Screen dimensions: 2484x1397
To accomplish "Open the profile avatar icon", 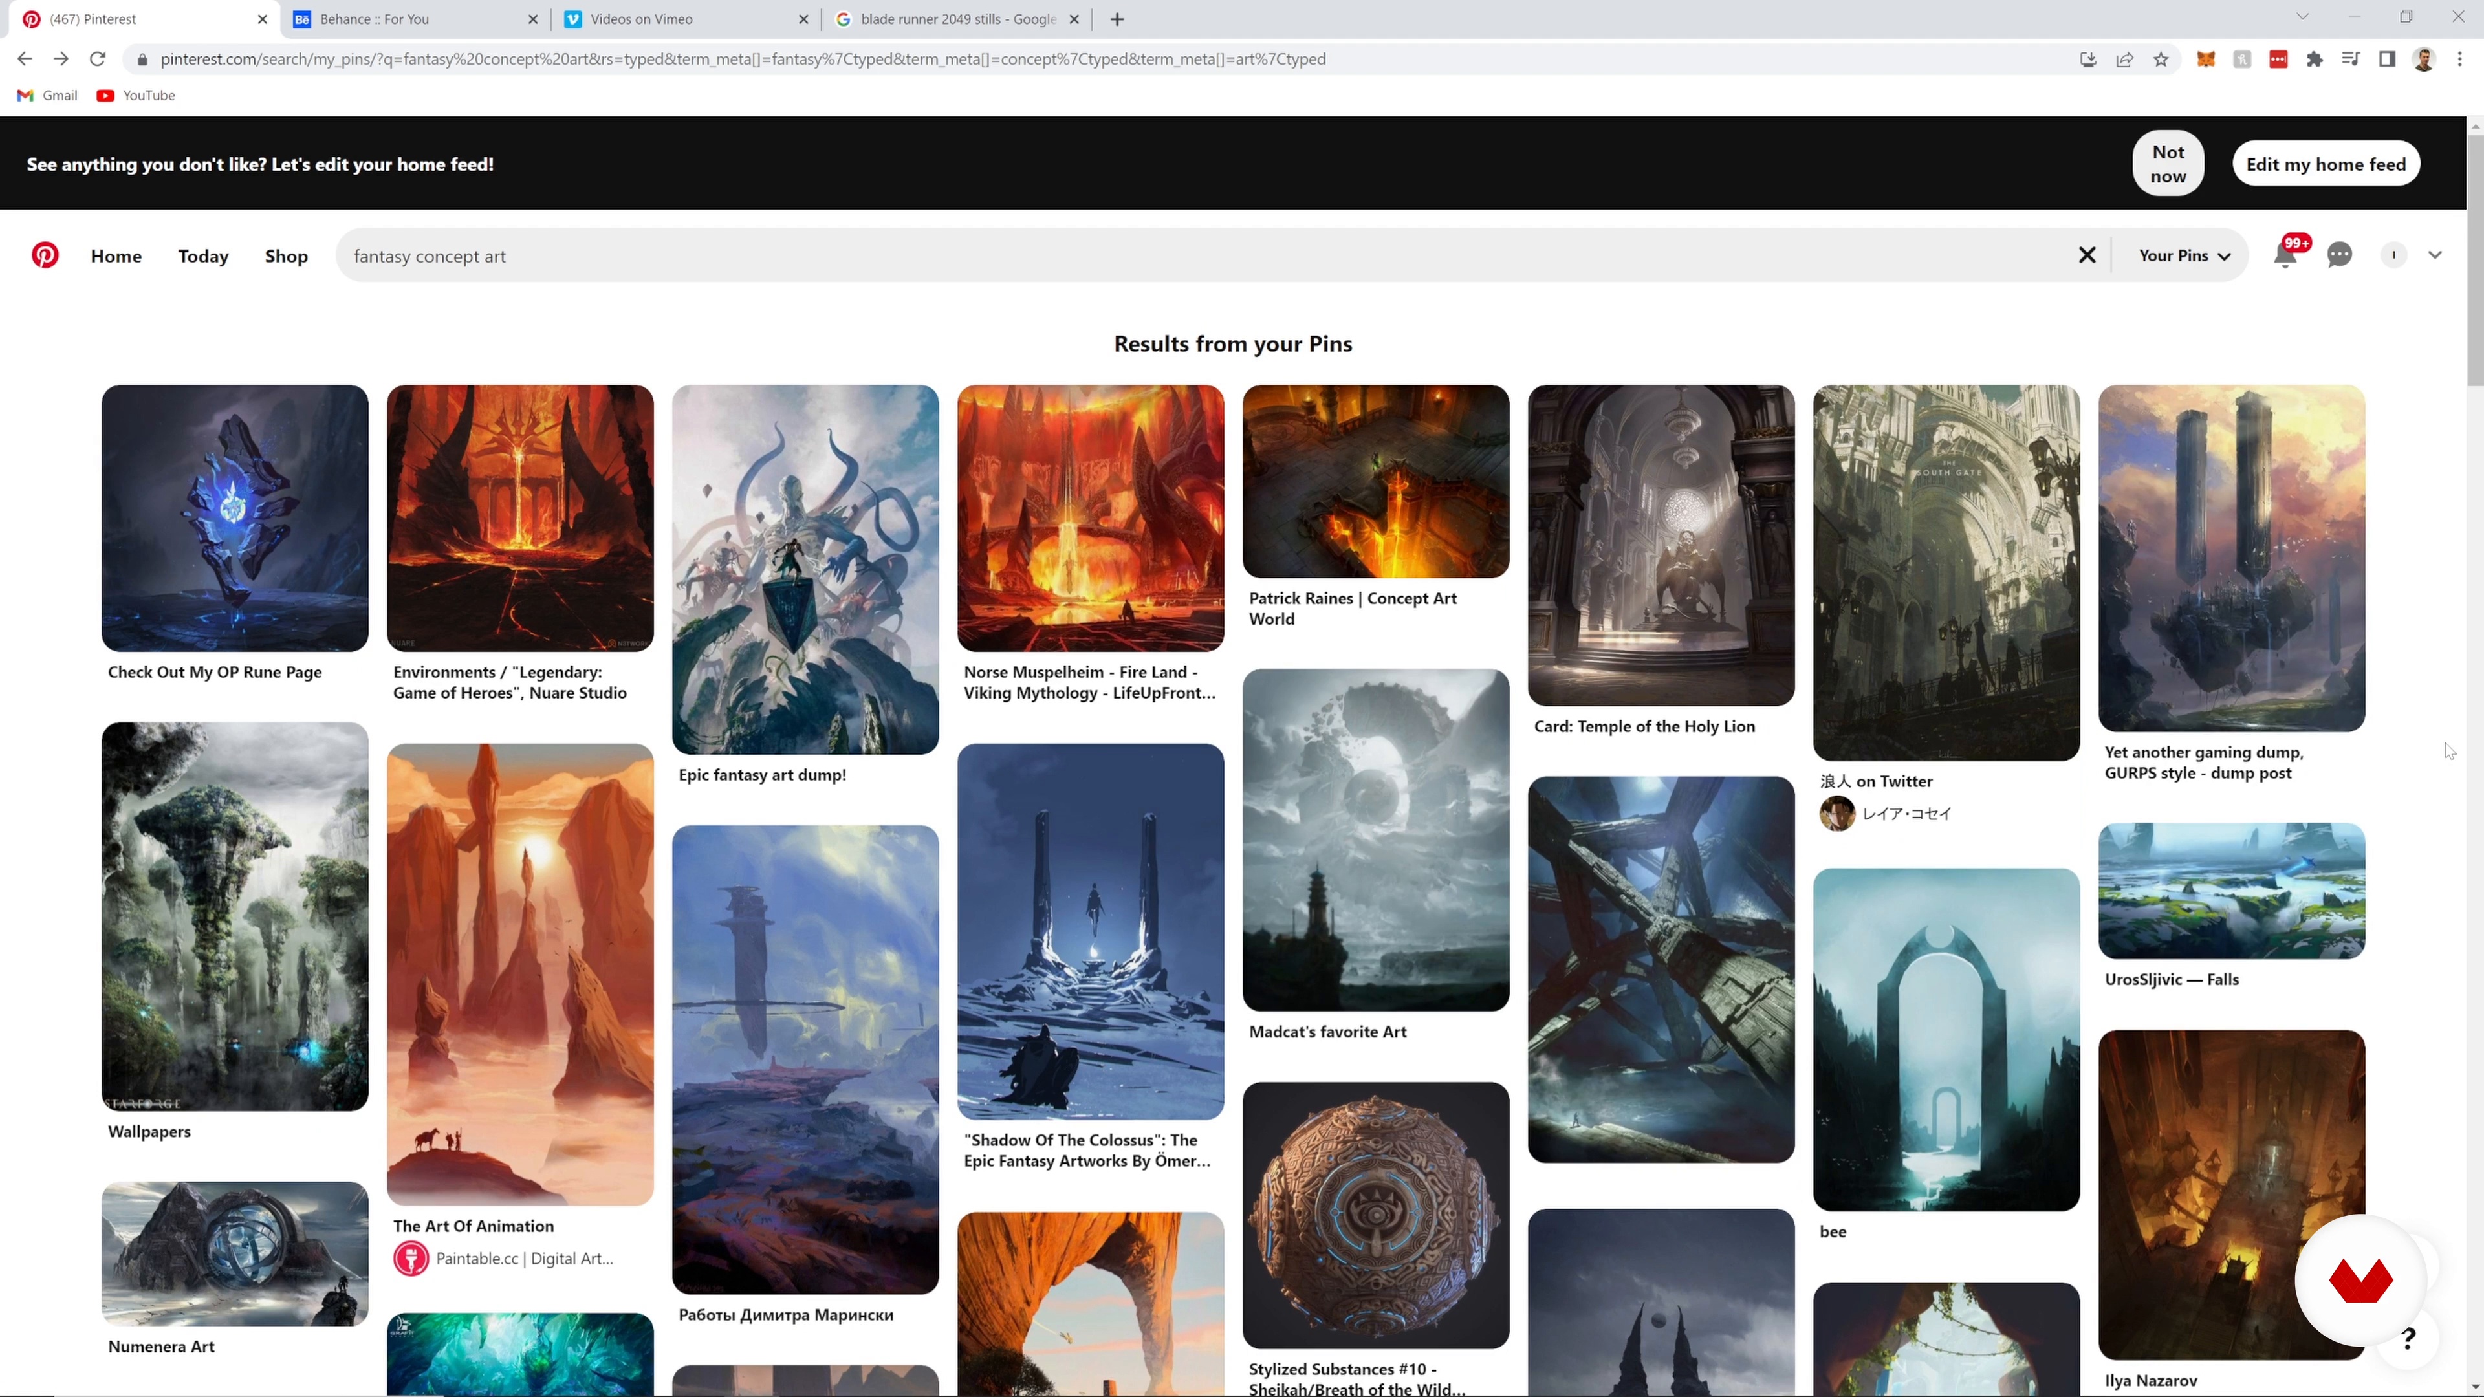I will 2393,255.
